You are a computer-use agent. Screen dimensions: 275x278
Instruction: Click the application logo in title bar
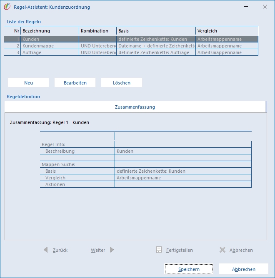coord(7,7)
